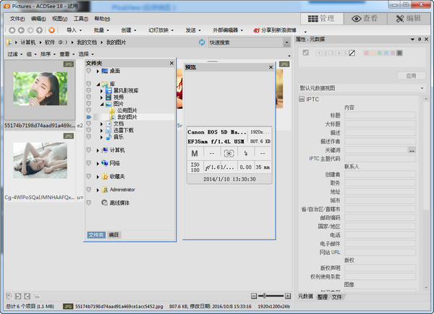Open keyword picker ellipsis button
Viewport: 434px width, 314px height.
412,150
